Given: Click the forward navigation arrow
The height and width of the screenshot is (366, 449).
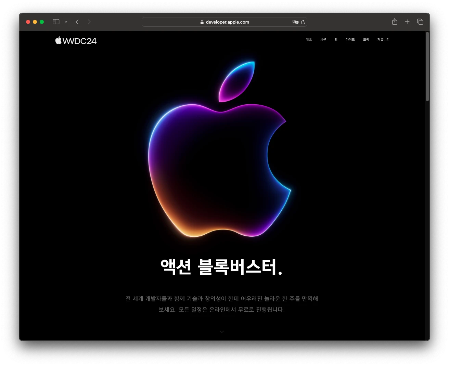Looking at the screenshot, I should [89, 22].
